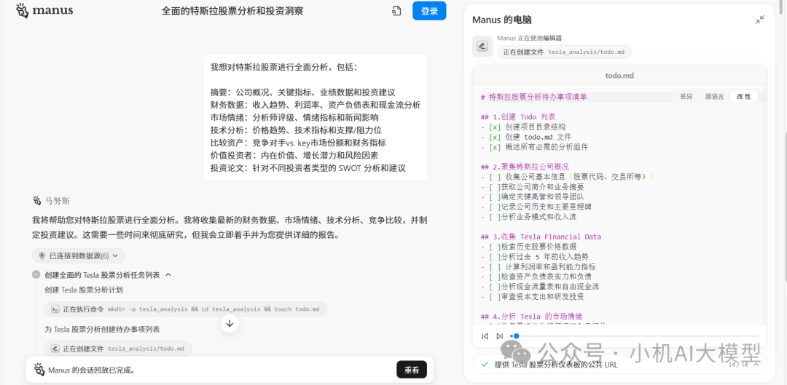Expand the 已连接到数据源(6) dropdown
Viewport: 787px width, 385px height.
click(x=78, y=255)
